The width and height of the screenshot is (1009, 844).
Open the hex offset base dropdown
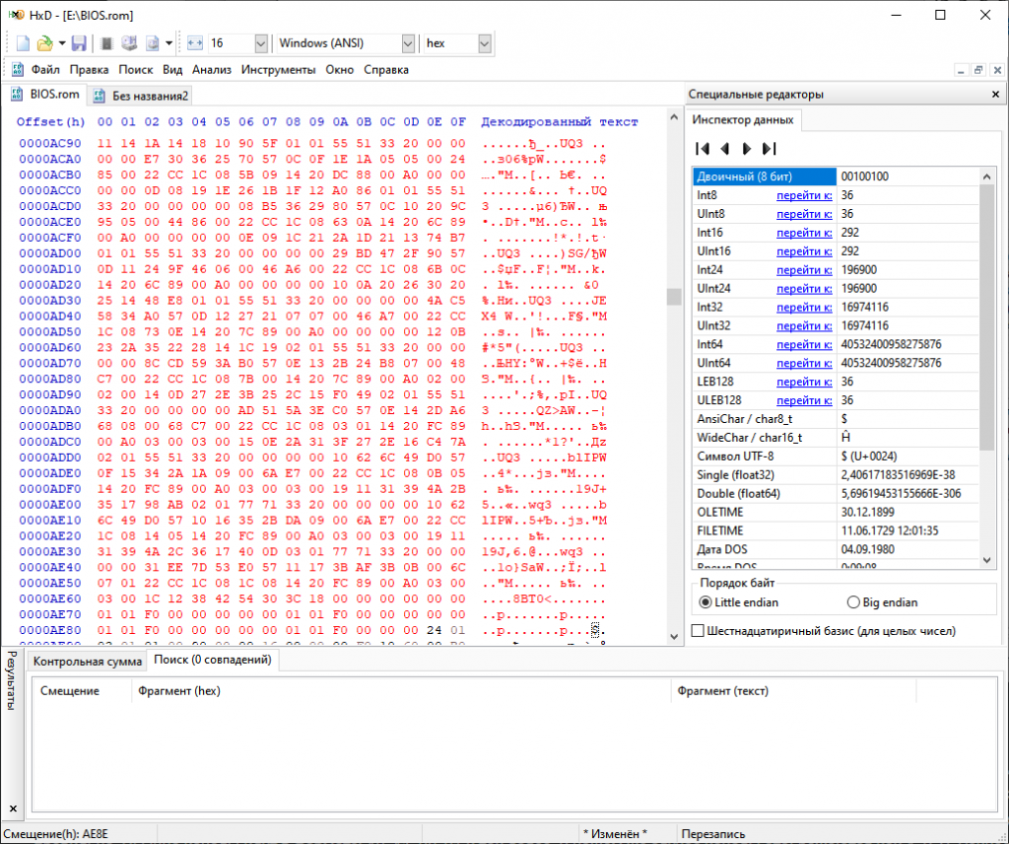click(x=485, y=43)
